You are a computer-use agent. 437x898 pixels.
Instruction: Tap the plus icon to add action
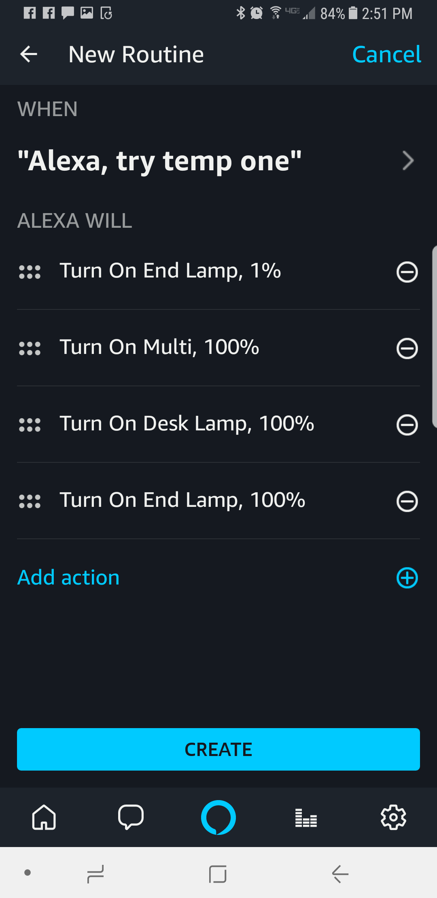coord(407,578)
